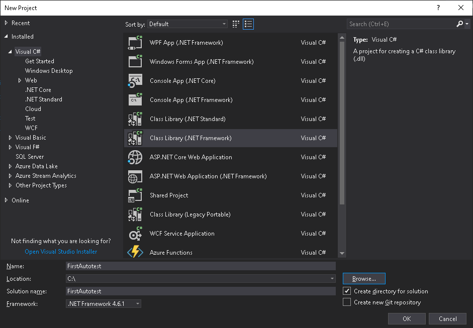Open the Sort by dropdown
The width and height of the screenshot is (473, 328).
(188, 24)
